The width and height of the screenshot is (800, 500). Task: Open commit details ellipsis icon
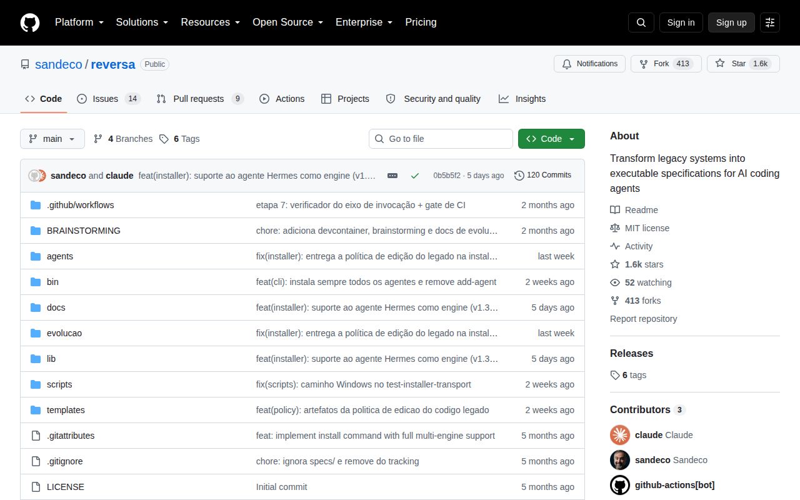tap(392, 176)
